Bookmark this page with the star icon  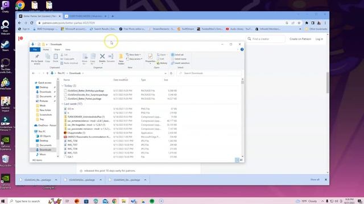[299, 23]
